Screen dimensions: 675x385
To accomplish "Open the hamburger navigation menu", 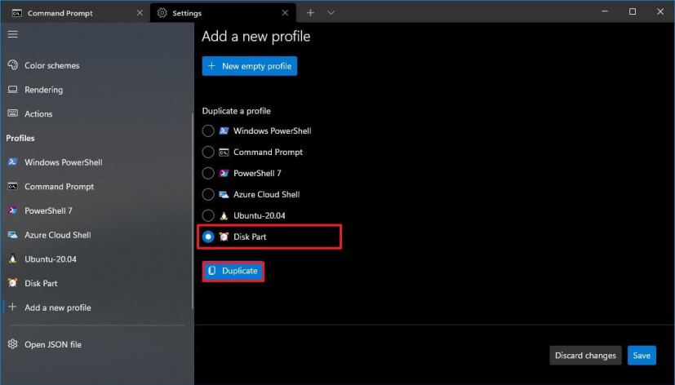I will (13, 34).
